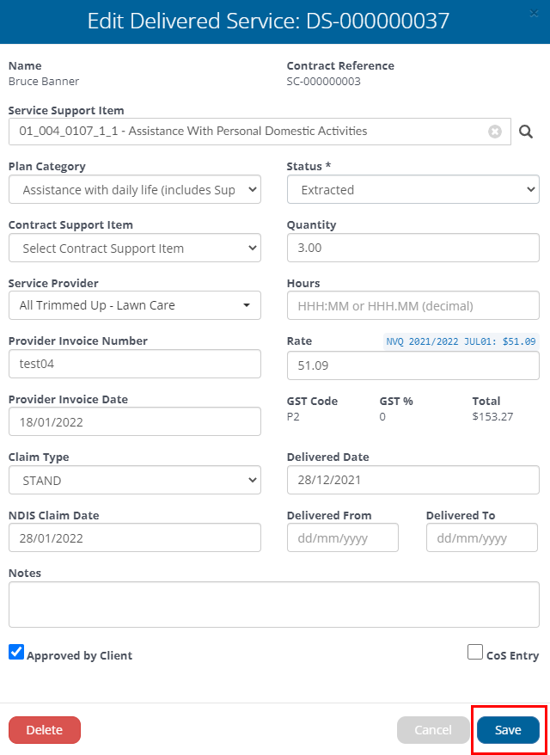Click into the Hours input field

pos(412,305)
